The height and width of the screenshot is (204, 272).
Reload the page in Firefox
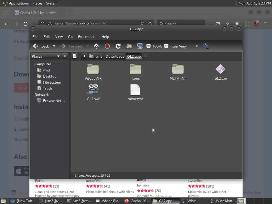point(25,24)
